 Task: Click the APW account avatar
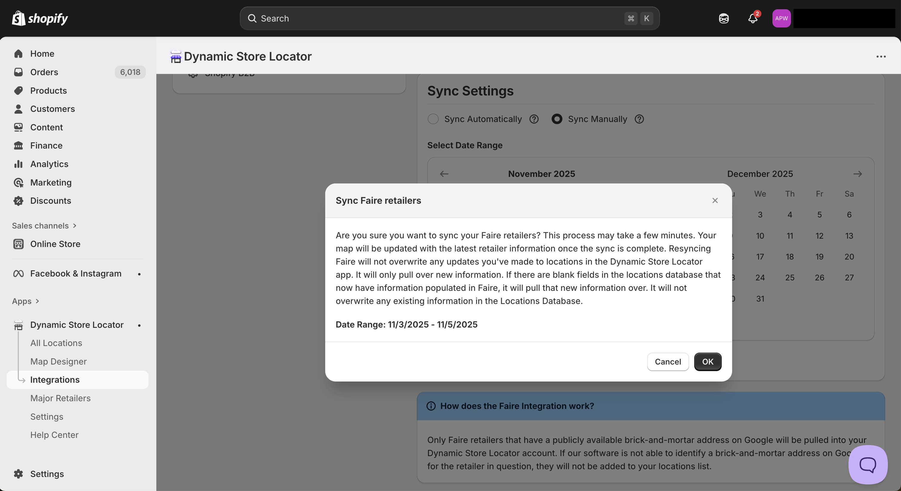[781, 18]
